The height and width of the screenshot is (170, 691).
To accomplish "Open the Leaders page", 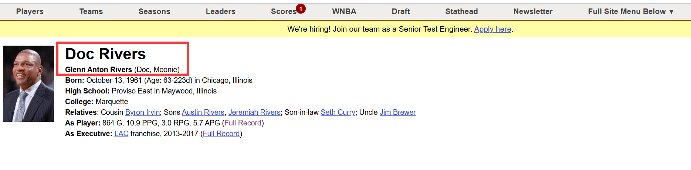I will [x=220, y=11].
